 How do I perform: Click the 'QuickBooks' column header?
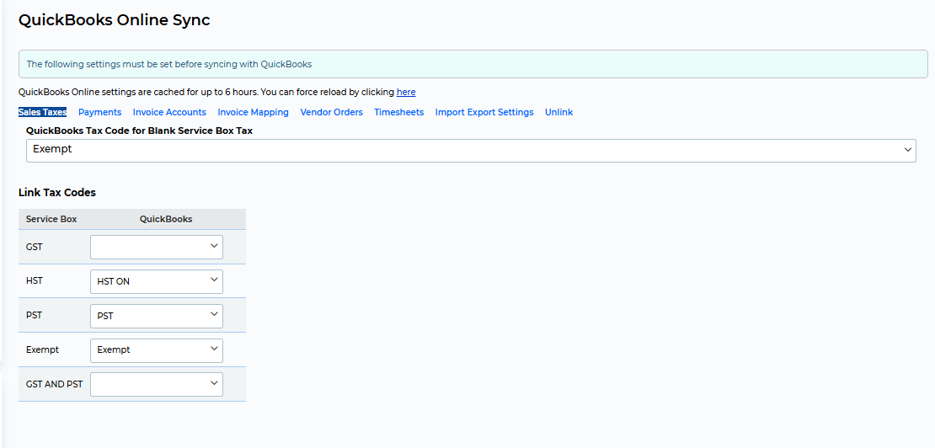[x=166, y=219]
